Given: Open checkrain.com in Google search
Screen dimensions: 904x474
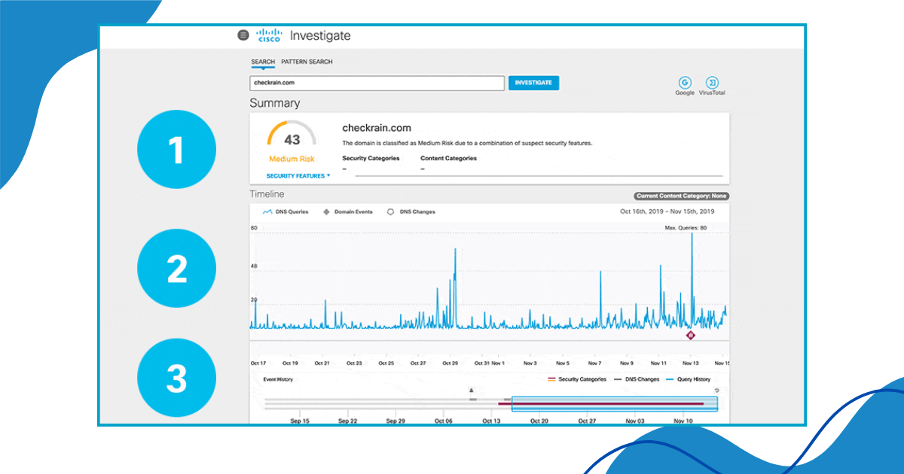Looking at the screenshot, I should [685, 83].
